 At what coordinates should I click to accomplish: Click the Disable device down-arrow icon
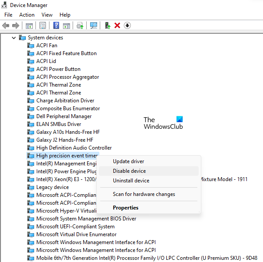tap(127, 26)
